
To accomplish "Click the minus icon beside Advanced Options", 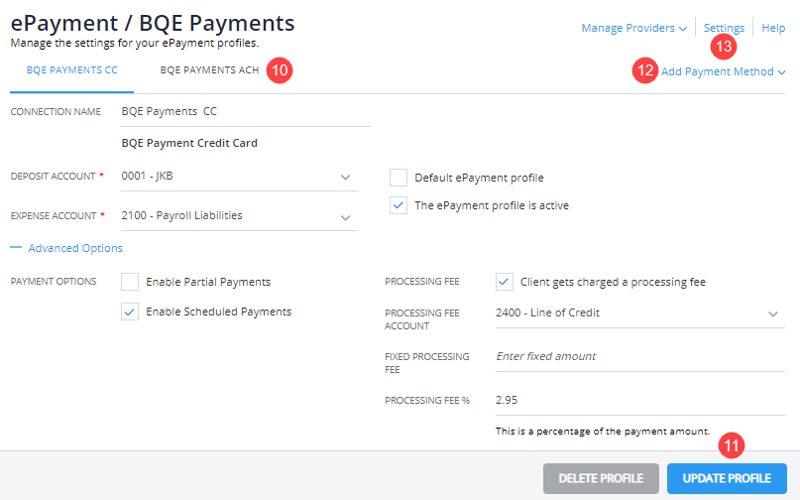I will click(x=16, y=248).
